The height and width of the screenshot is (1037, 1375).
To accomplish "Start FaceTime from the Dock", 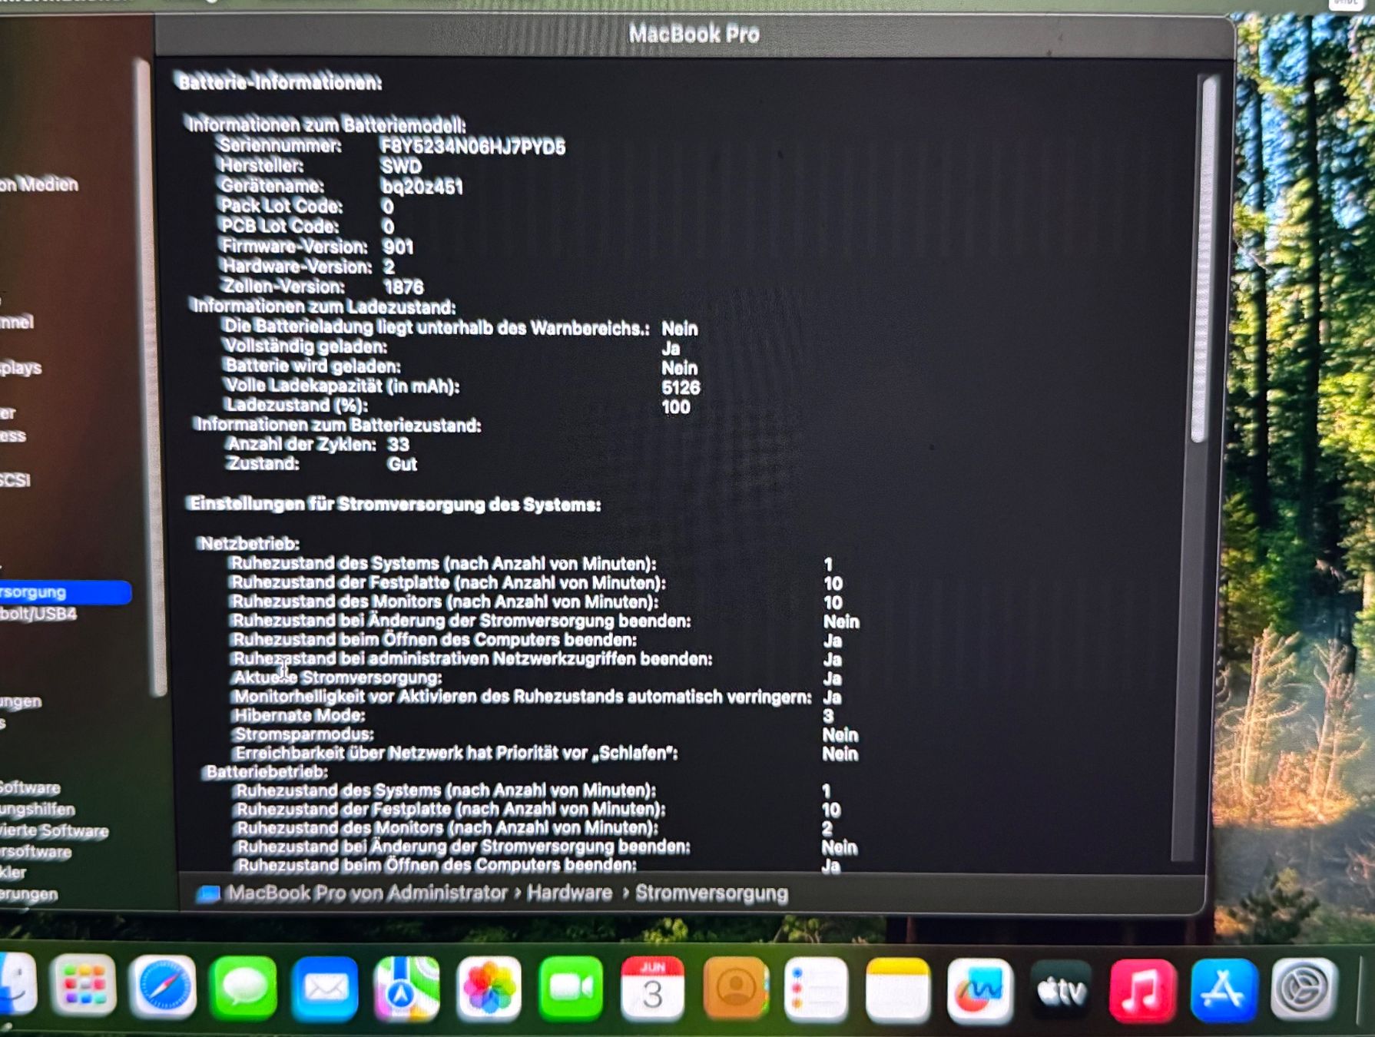I will [571, 989].
